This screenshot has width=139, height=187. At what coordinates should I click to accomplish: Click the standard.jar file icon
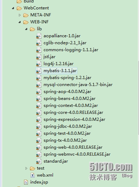point(39,161)
